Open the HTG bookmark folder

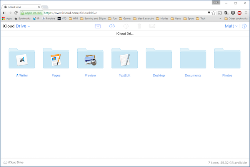coord(73,18)
